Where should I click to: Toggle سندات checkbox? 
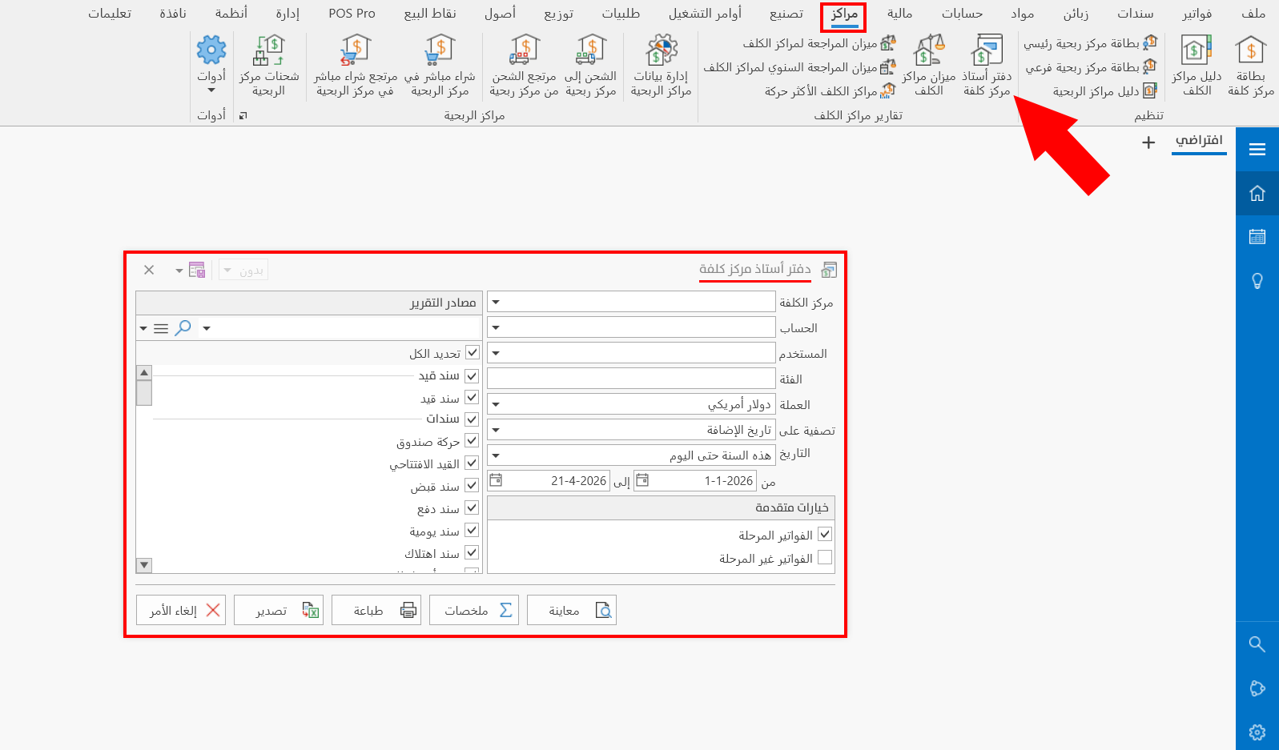point(472,419)
